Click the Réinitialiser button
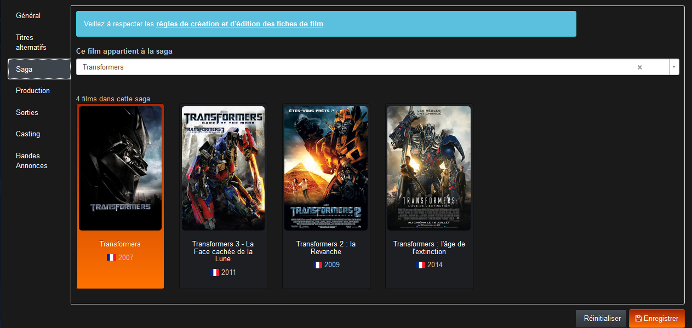The height and width of the screenshot is (328, 692). pos(602,318)
